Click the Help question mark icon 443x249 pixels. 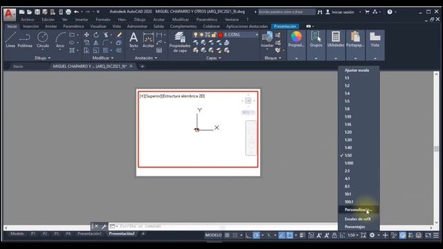[x=390, y=12]
